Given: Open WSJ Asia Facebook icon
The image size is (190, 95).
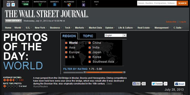Looking at the screenshot, I should tap(8, 5).
